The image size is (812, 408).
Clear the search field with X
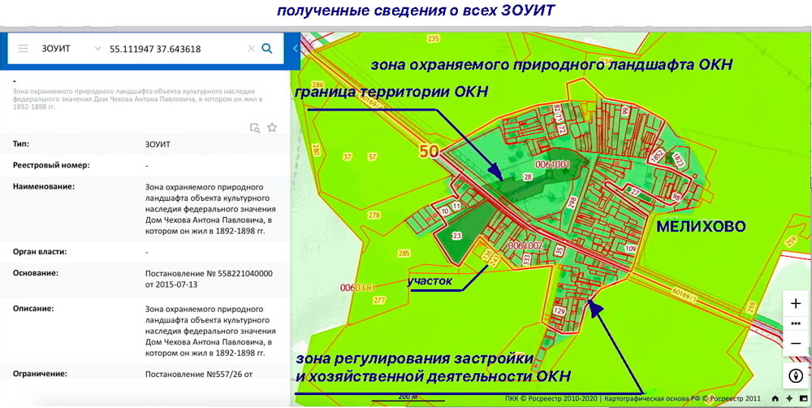[x=251, y=49]
